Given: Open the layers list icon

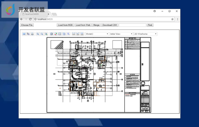Looking at the screenshot, I should point(64,34).
